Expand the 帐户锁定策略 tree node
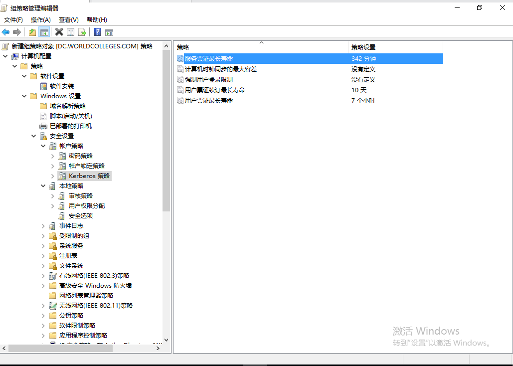The image size is (513, 366). (x=52, y=166)
